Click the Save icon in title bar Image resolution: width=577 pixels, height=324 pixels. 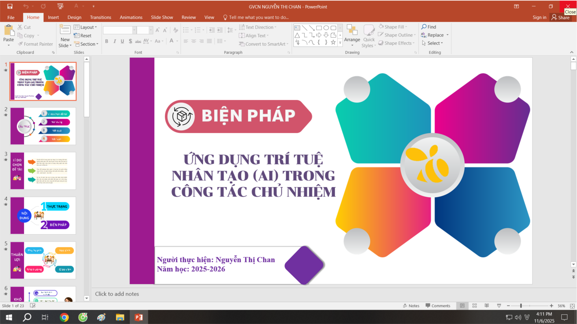point(10,6)
